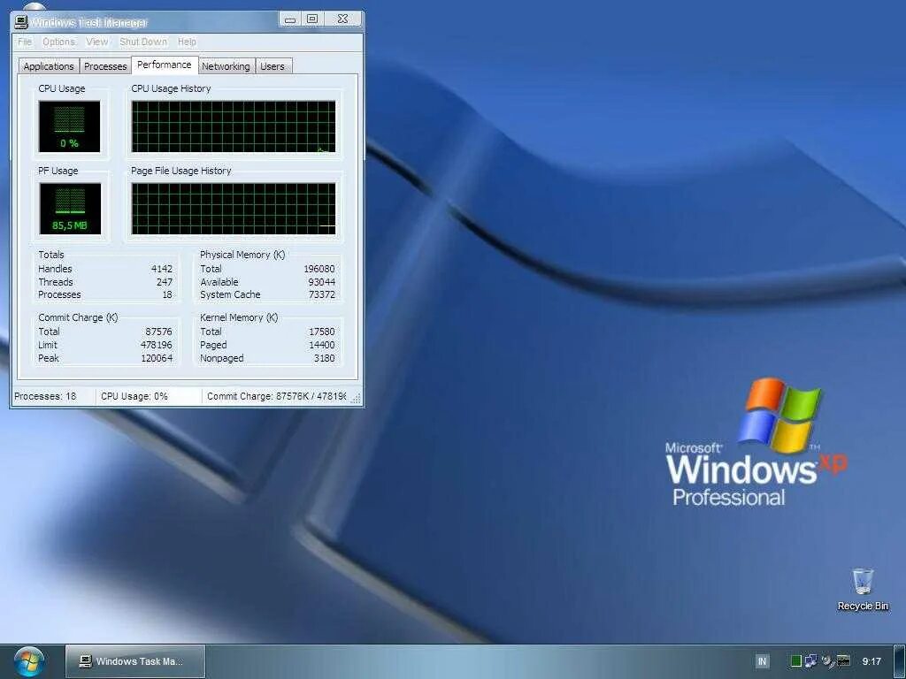The image size is (906, 679).
Task: Open the Shut Down menu
Action: tap(143, 42)
